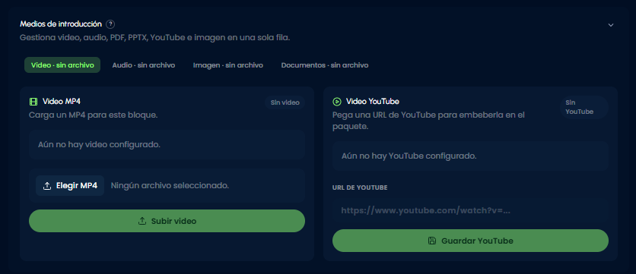Screen dimensions: 636x274
Task: Click the URL DE YOUTUBE label
Action: 360,187
